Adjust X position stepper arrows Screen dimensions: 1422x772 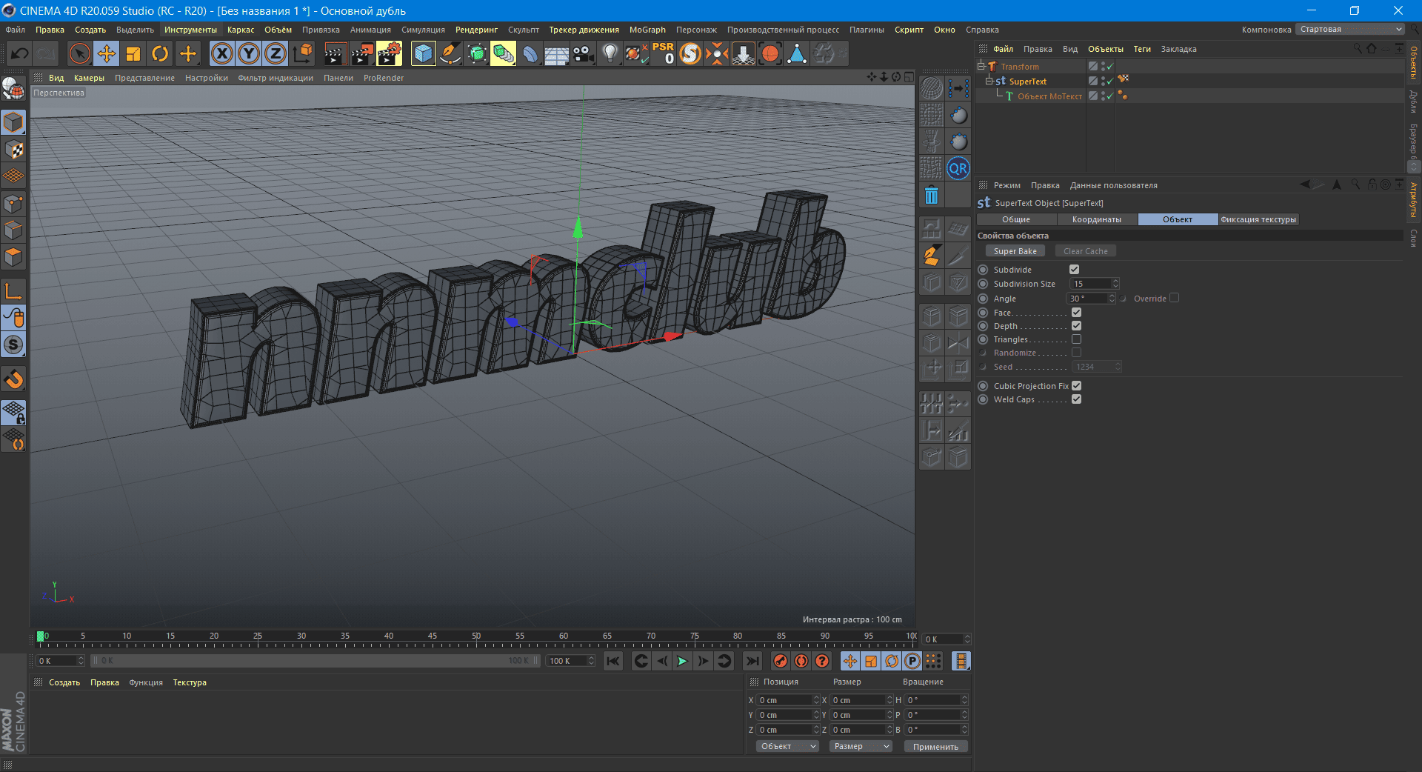816,700
